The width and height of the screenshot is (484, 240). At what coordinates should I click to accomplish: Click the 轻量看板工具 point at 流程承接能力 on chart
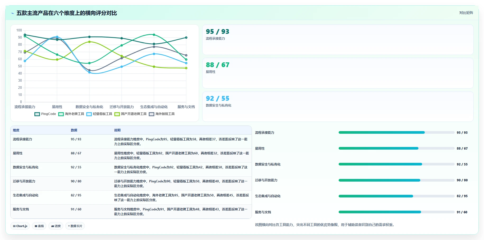(x=25, y=61)
